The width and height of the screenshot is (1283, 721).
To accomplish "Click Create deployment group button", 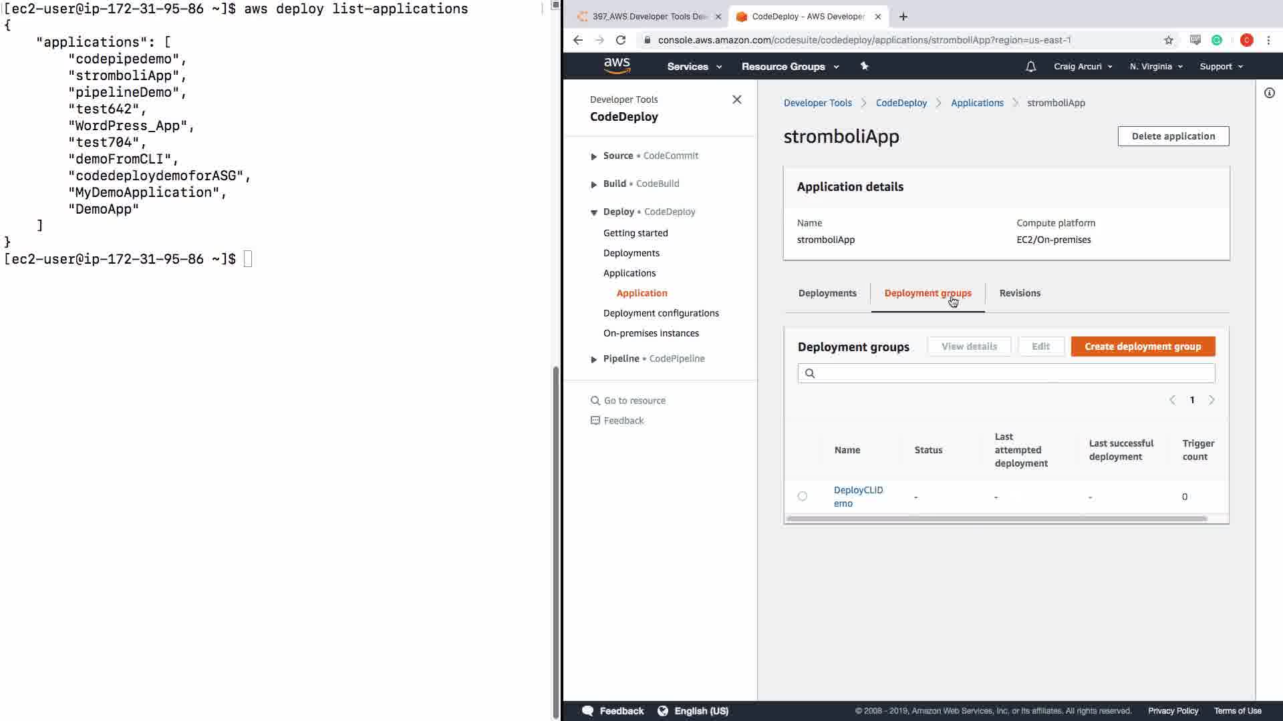I will coord(1142,346).
